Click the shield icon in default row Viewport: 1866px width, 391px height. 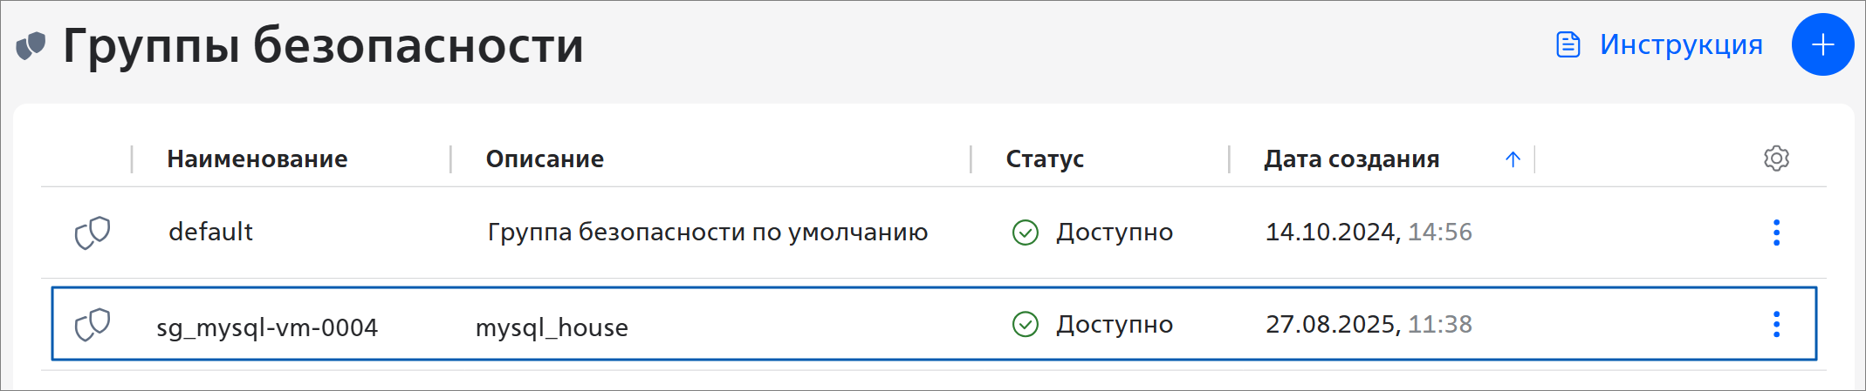[x=93, y=233]
